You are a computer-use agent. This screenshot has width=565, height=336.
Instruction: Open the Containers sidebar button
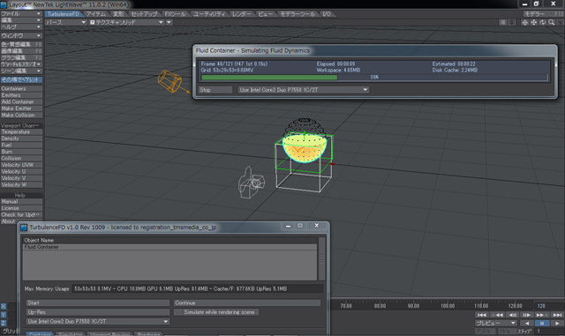[21, 88]
